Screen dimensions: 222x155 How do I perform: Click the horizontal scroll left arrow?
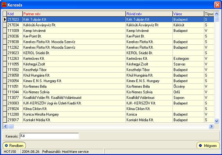6,126
